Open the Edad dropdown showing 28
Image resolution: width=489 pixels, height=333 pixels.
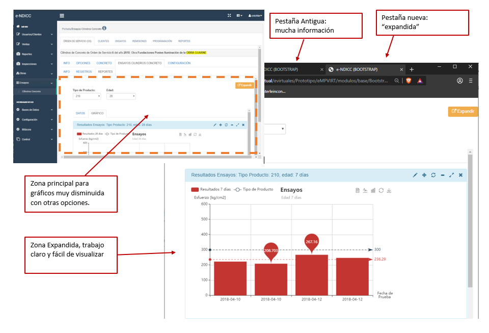coord(121,96)
